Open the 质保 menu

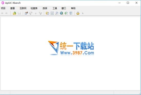(45, 8)
